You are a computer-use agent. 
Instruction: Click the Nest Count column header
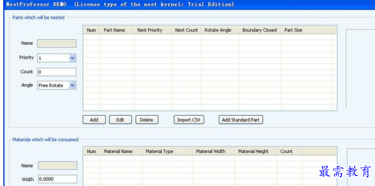[186, 30]
